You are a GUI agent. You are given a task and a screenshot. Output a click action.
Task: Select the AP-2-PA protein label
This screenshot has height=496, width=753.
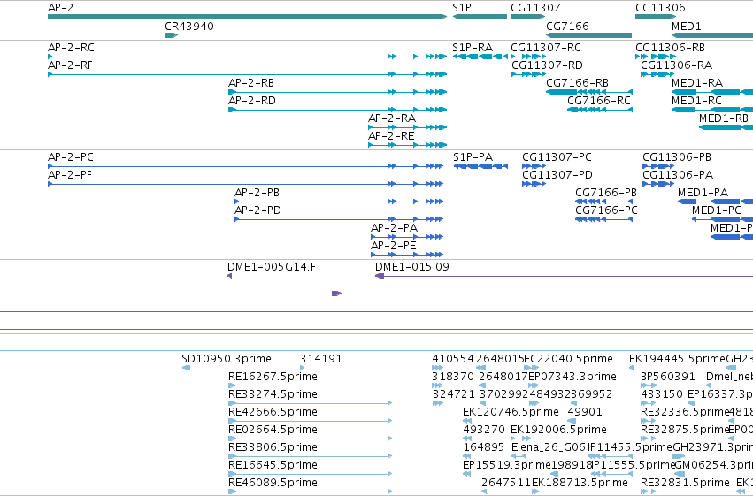point(395,228)
